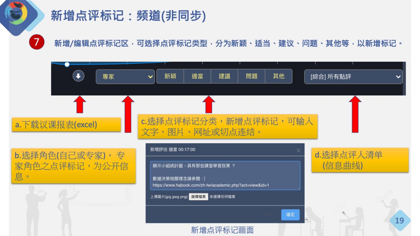
Task: Click the red arrow under 所有點評 dropdown
Action: click(x=355, y=114)
